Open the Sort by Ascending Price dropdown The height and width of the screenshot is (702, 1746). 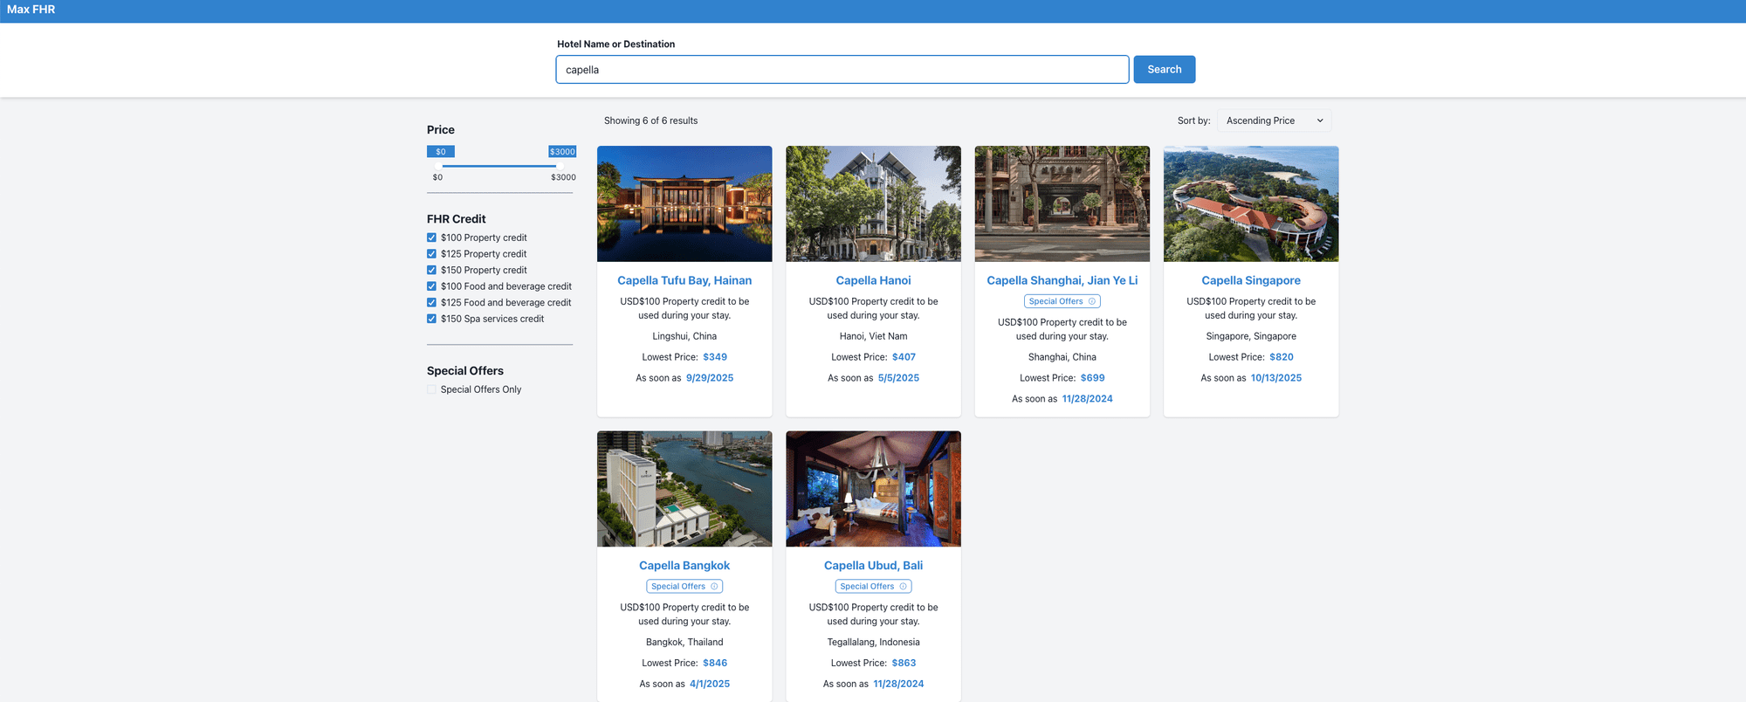point(1274,120)
